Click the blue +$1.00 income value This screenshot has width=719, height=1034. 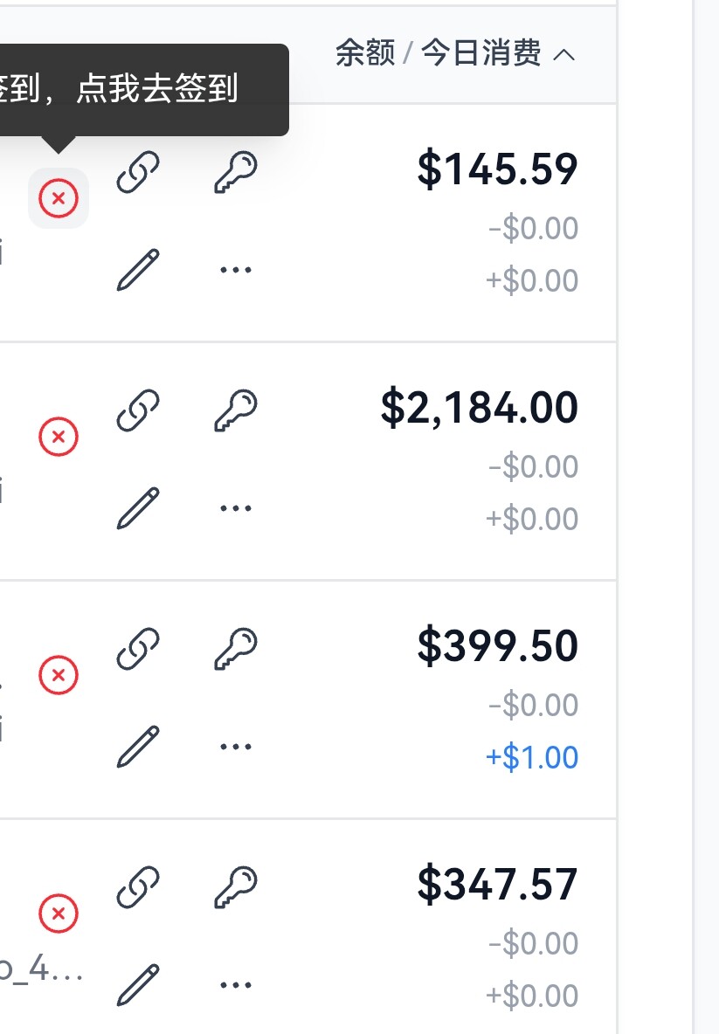coord(532,758)
